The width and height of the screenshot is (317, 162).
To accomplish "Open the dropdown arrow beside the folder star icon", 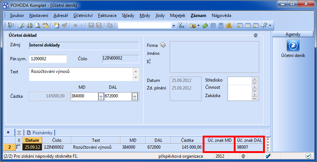I will 198,26.
